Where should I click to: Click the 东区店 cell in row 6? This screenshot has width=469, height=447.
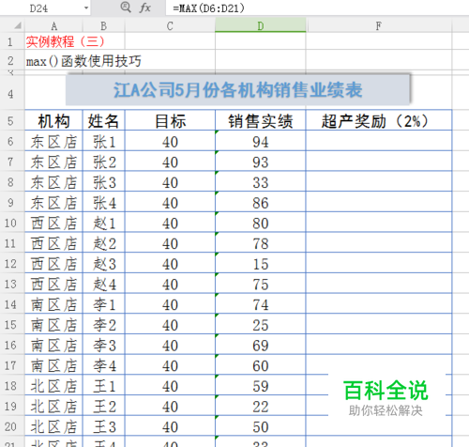pos(53,142)
